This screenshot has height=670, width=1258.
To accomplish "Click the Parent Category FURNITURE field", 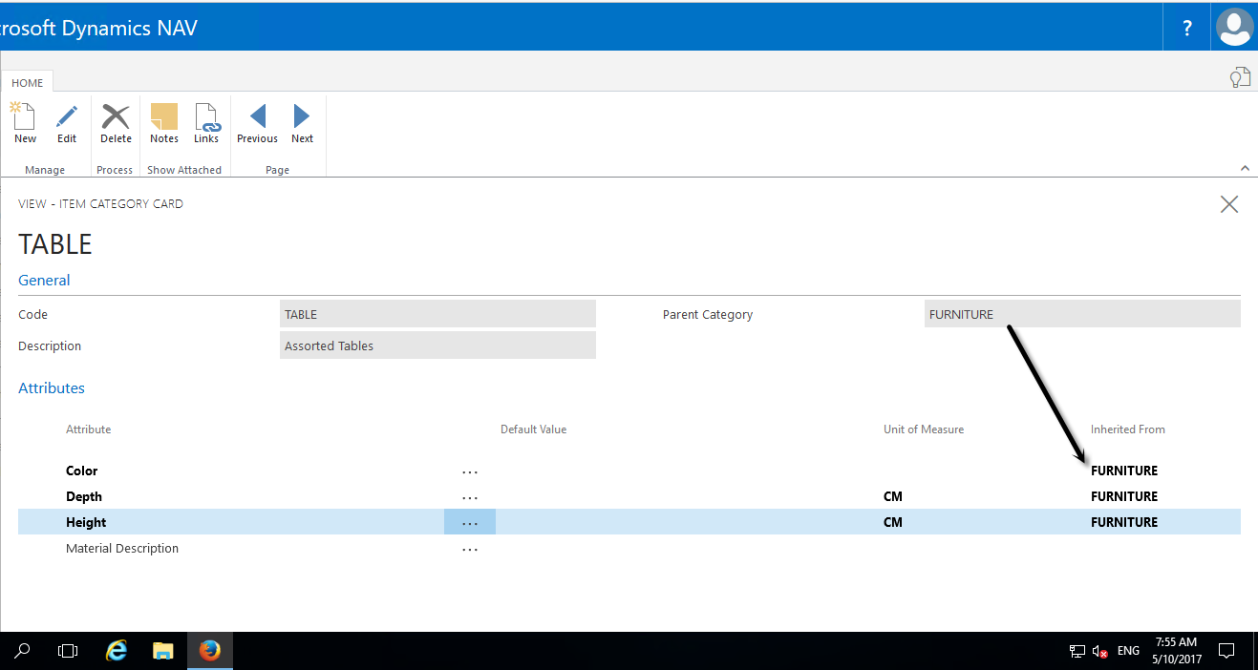I will [1081, 314].
